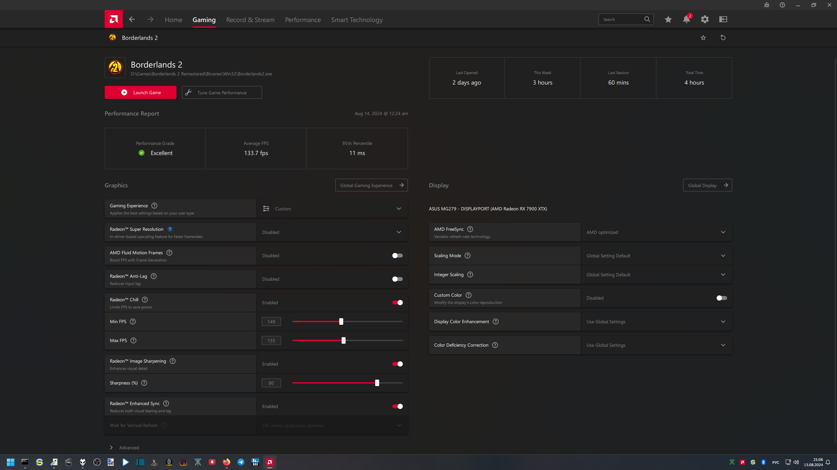This screenshot has height=470, width=837.
Task: Reset Borderlands 2 profile with reset icon
Action: pos(723,38)
